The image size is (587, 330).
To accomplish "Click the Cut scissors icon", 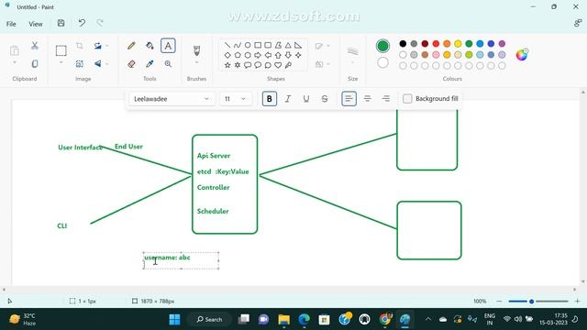I will pyautogui.click(x=35, y=46).
